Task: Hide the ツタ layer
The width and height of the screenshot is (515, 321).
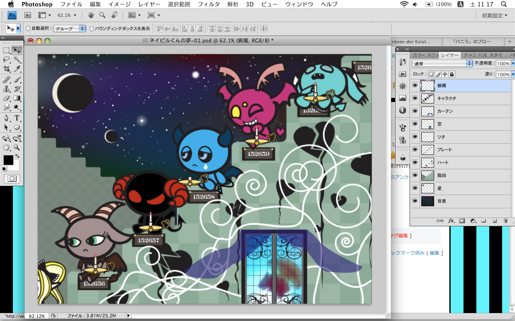Action: click(x=415, y=137)
